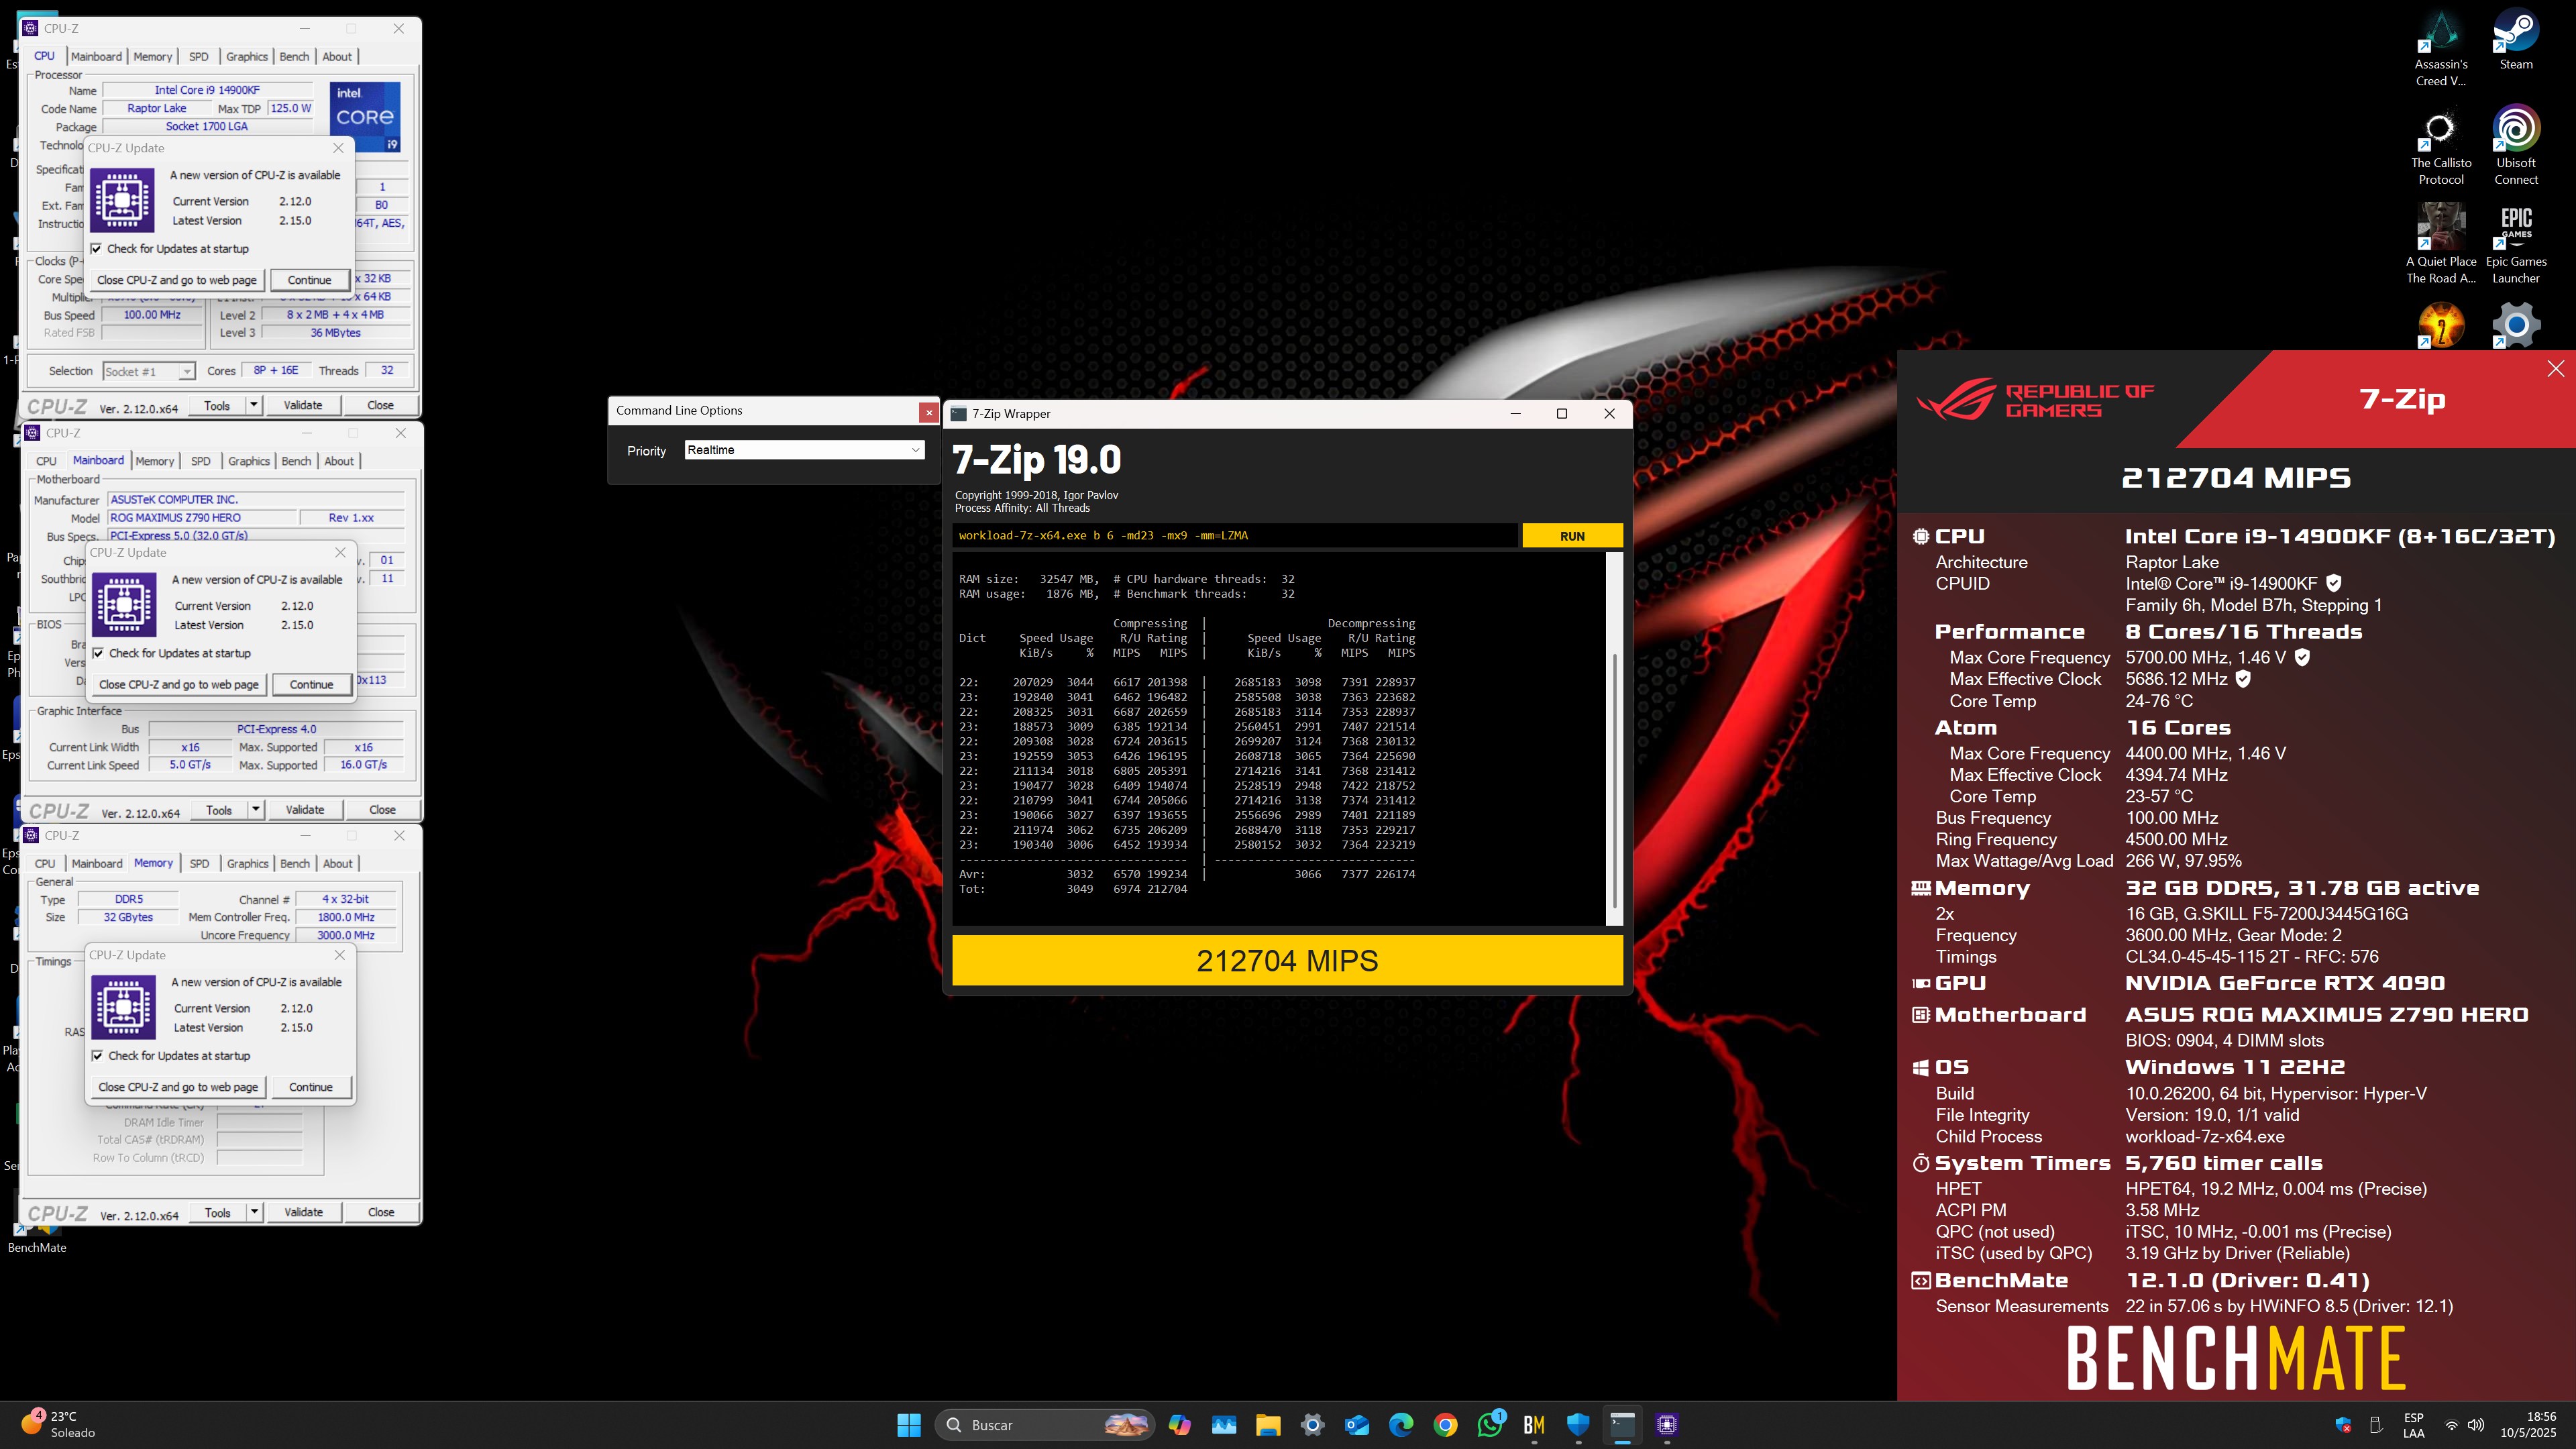Open Tools dropdown arrow in Mainboard CPU-Z
This screenshot has height=1449, width=2576.
click(256, 810)
